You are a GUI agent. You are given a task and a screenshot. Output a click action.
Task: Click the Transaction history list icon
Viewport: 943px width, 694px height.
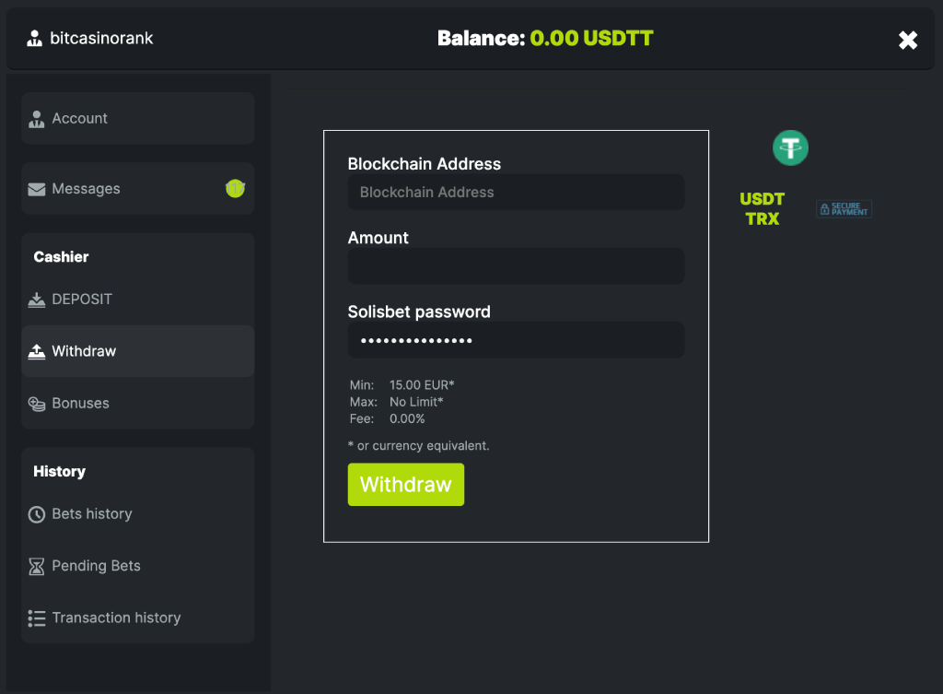coord(37,618)
